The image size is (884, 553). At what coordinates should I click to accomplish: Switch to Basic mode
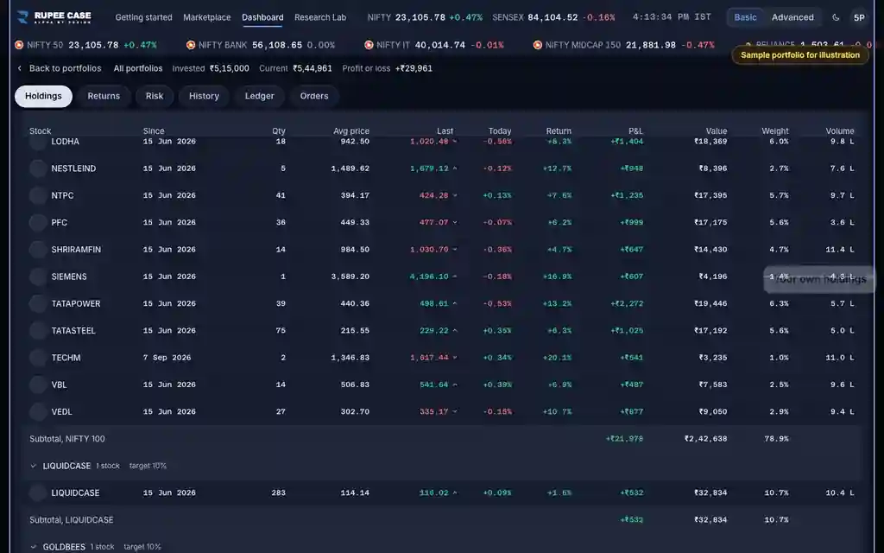coord(745,17)
